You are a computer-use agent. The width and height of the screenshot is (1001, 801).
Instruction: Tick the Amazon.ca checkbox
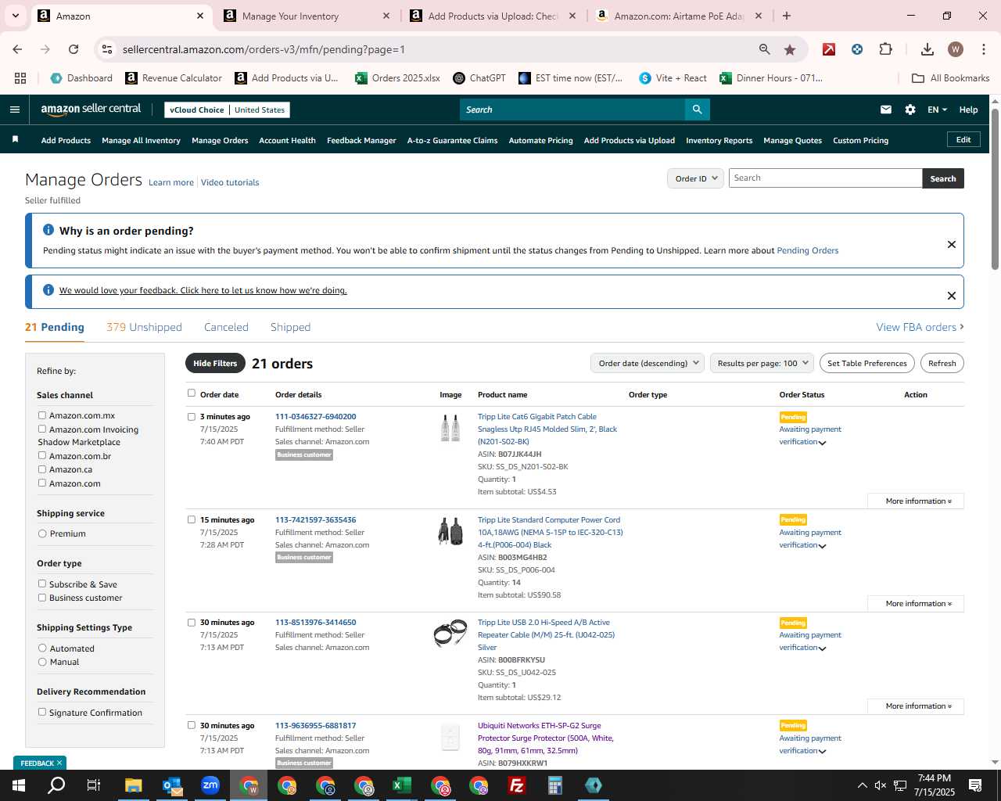[x=42, y=469]
